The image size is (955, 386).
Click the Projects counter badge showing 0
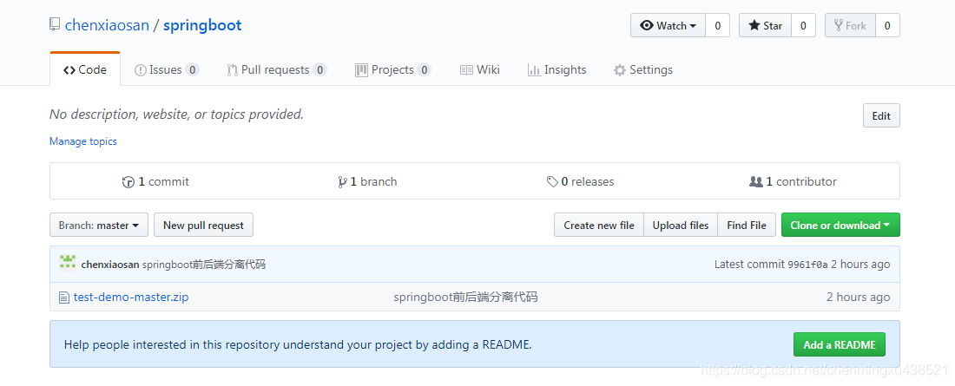click(x=424, y=70)
